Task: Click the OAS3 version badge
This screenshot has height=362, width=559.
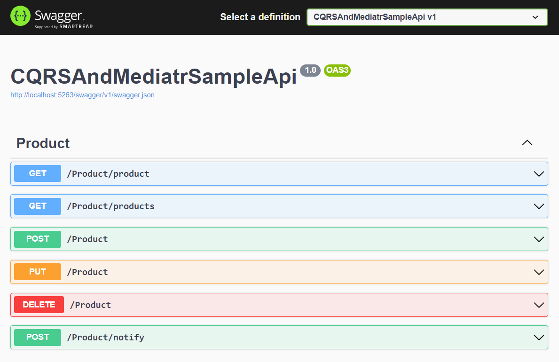Action: [x=337, y=71]
